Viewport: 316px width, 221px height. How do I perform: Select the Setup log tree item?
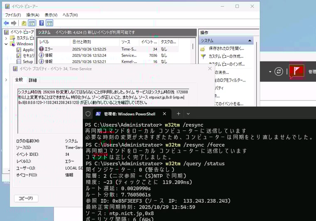pyautogui.click(x=25, y=61)
